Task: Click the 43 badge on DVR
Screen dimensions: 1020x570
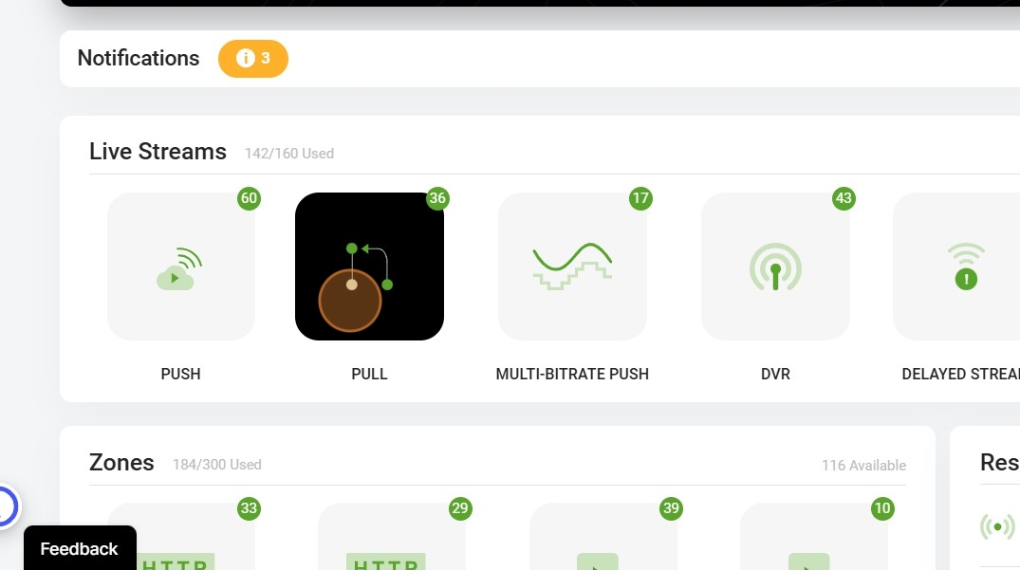Action: tap(844, 198)
